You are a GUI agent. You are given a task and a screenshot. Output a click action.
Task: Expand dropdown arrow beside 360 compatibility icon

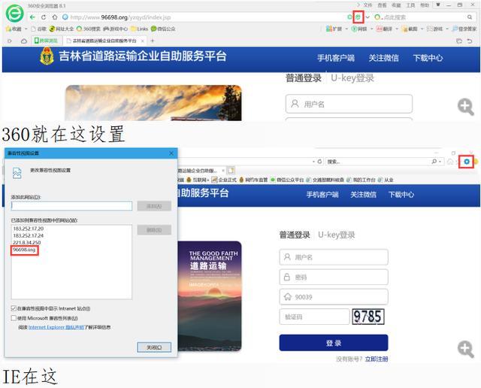367,17
